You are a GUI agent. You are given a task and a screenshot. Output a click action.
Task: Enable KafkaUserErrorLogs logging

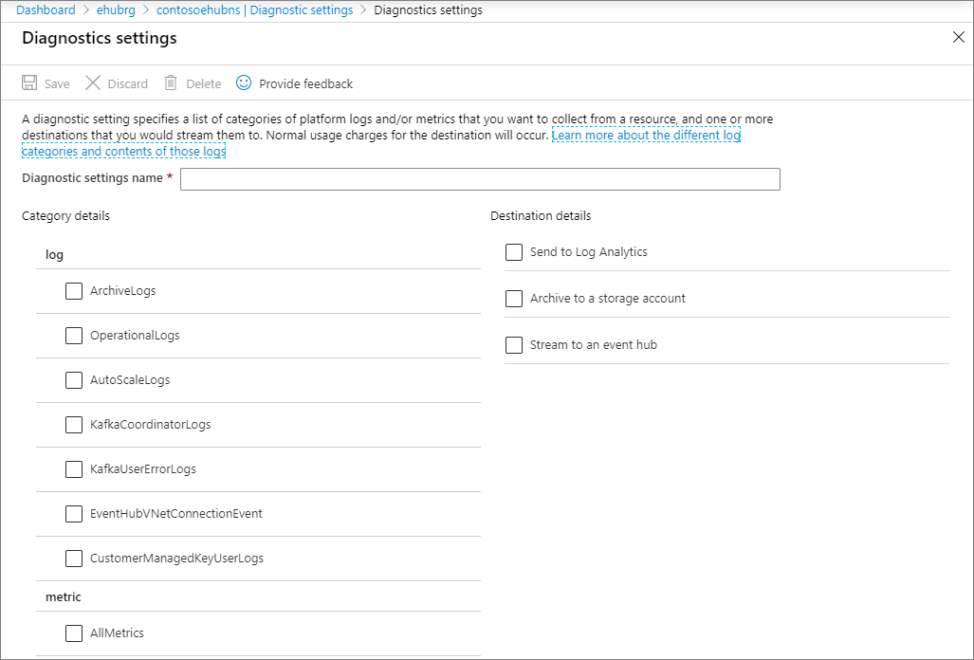tap(74, 469)
